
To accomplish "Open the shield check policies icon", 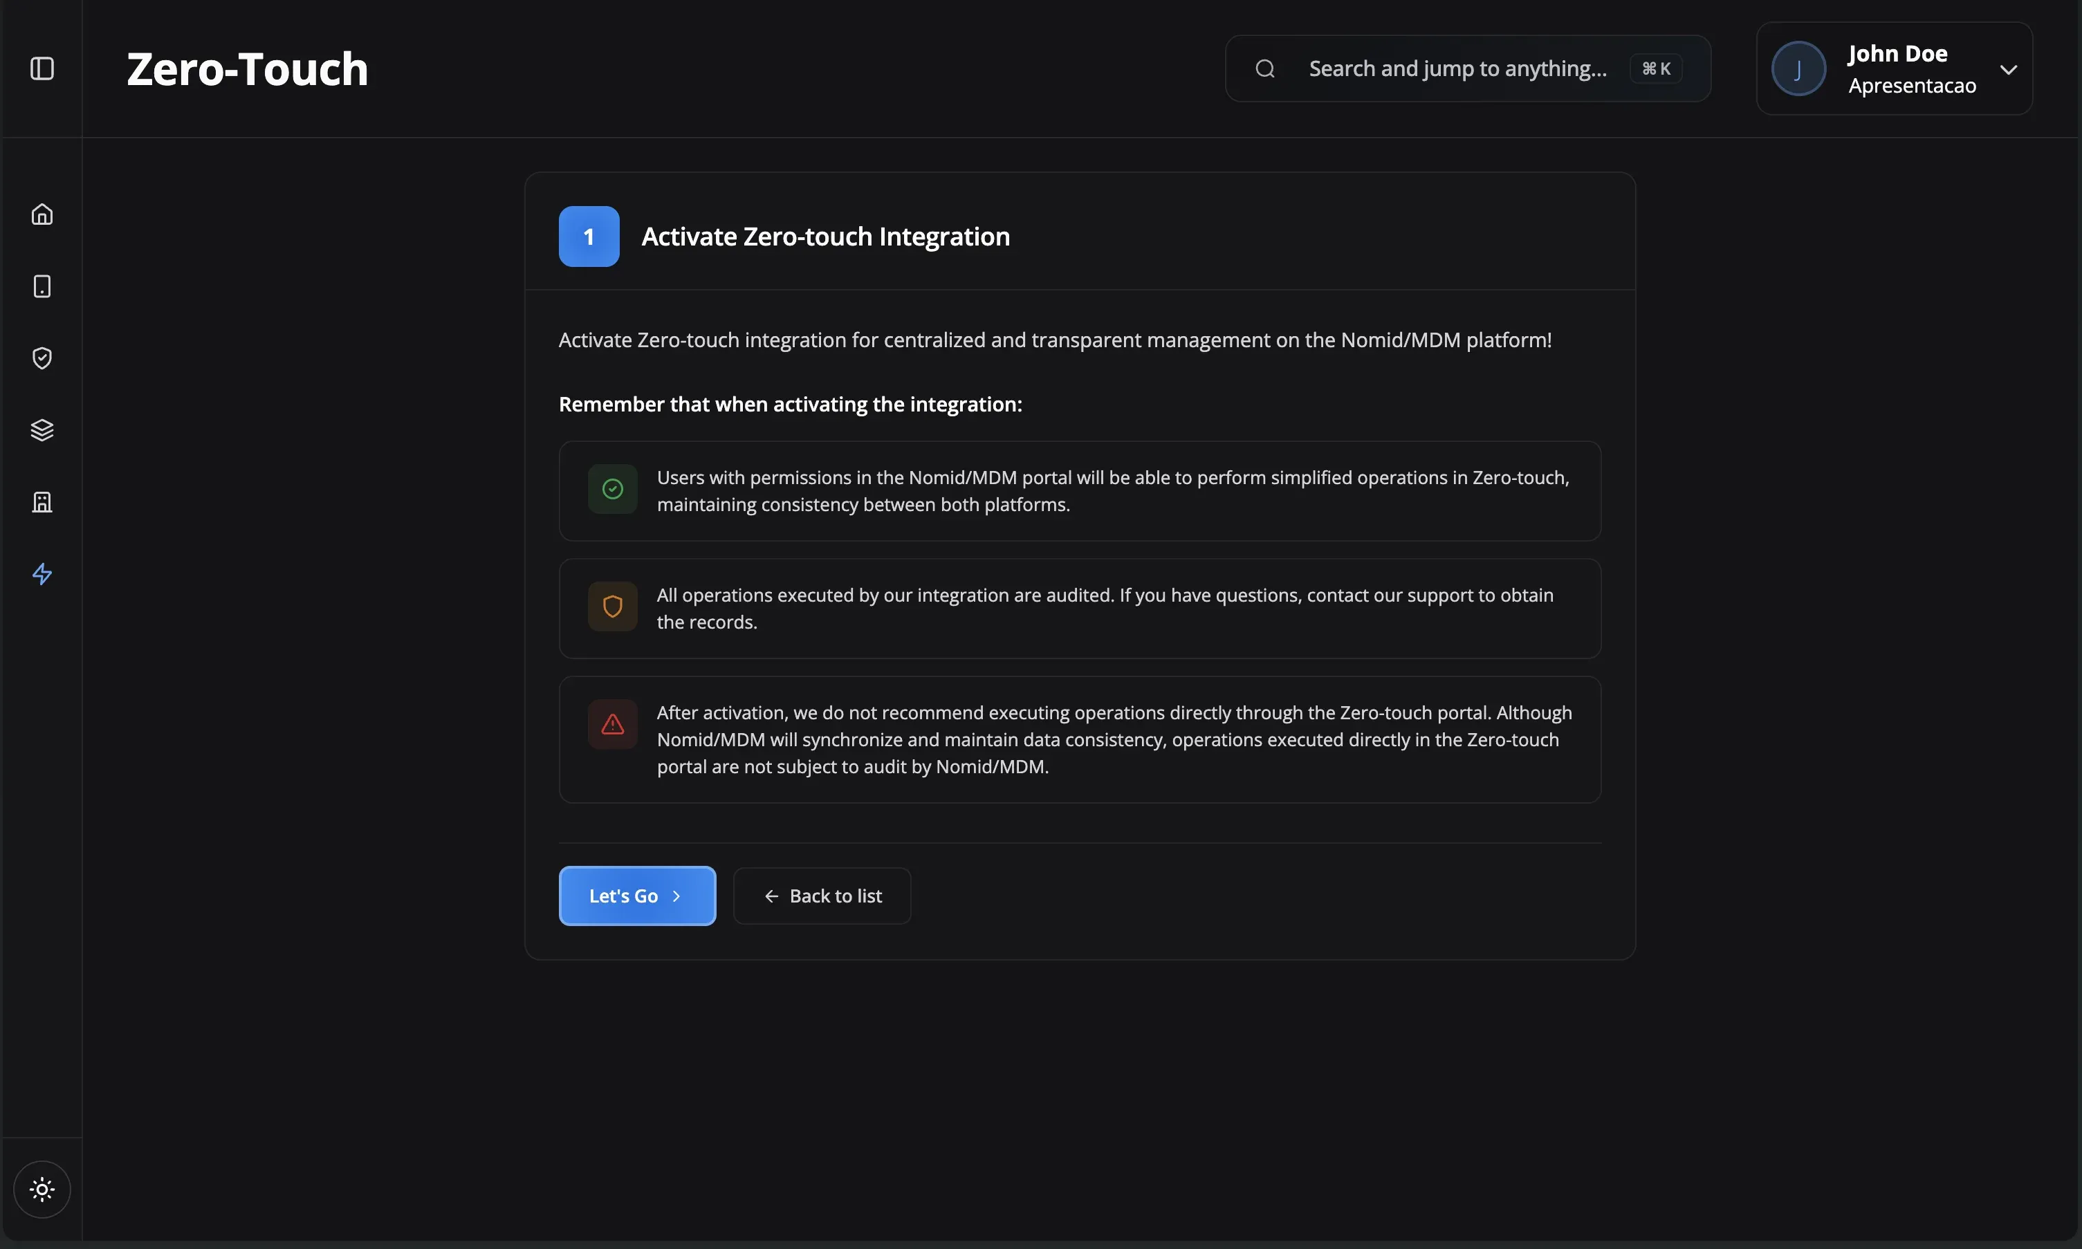I will coord(42,358).
